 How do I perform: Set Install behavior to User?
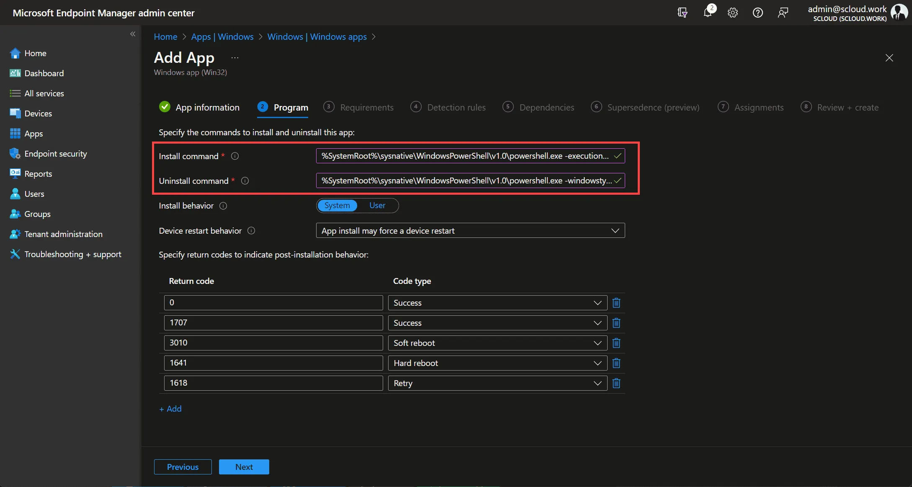(x=377, y=206)
